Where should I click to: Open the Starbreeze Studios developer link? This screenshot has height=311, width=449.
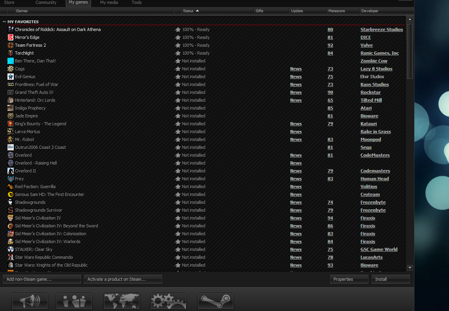click(x=382, y=29)
